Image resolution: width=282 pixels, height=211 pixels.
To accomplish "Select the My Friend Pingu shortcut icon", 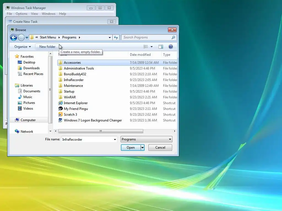I will [x=60, y=109].
